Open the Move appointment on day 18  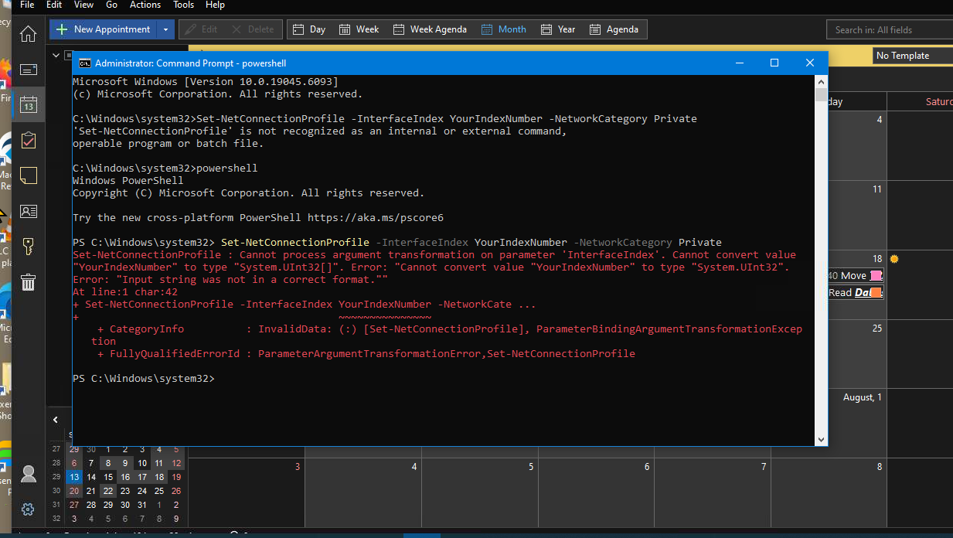[855, 275]
